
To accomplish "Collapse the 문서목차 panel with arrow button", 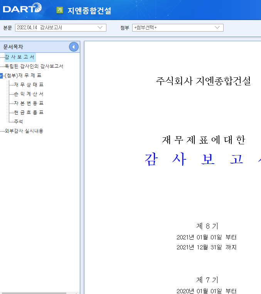I will point(74,47).
